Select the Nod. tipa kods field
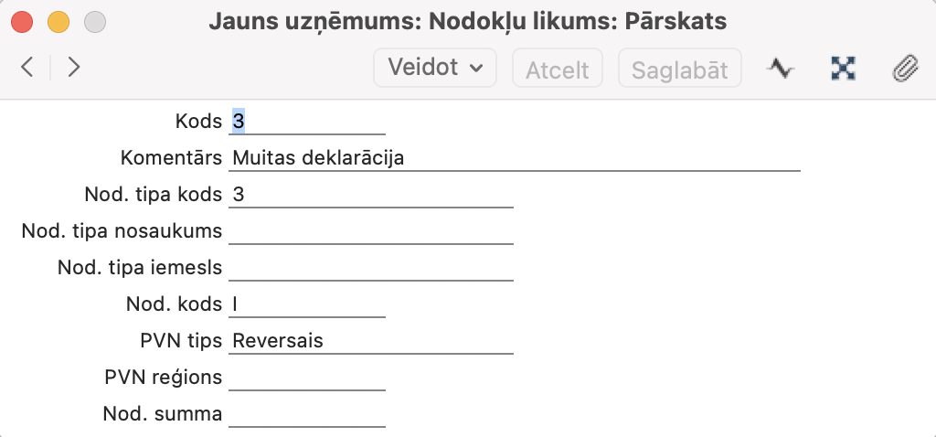This screenshot has width=936, height=437. point(371,195)
